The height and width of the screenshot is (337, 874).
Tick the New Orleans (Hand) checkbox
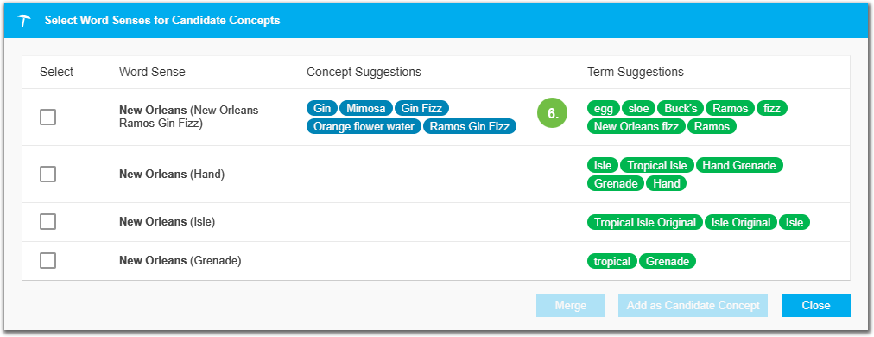48,174
